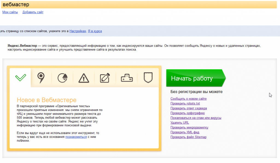Open the Удалить URL link
The image size is (280, 163).
click(180, 123)
